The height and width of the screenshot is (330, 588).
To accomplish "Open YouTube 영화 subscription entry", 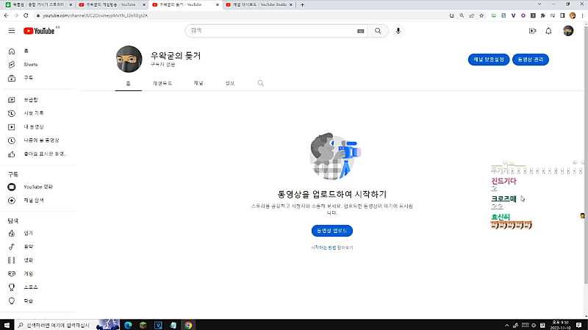I will point(40,187).
